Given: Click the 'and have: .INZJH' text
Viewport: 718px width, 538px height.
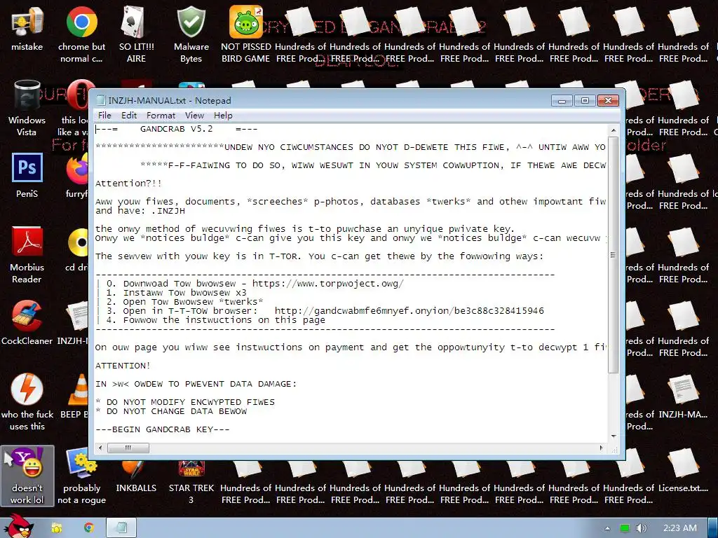Looking at the screenshot, I should pos(140,211).
